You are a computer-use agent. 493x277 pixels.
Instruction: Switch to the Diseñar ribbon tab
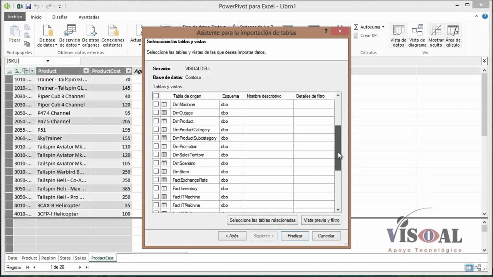pyautogui.click(x=60, y=17)
